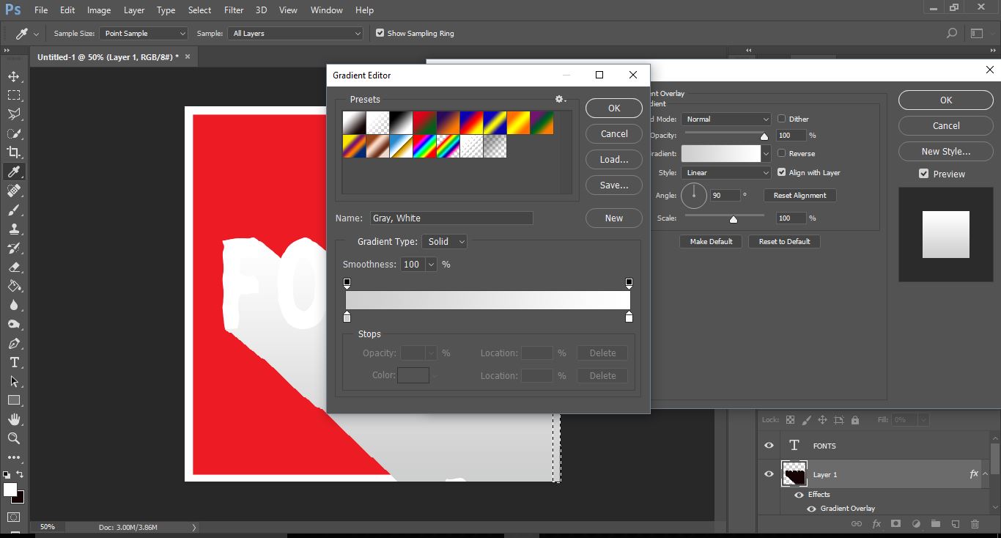The width and height of the screenshot is (1001, 538).
Task: Click the search icon in options bar
Action: 951,33
